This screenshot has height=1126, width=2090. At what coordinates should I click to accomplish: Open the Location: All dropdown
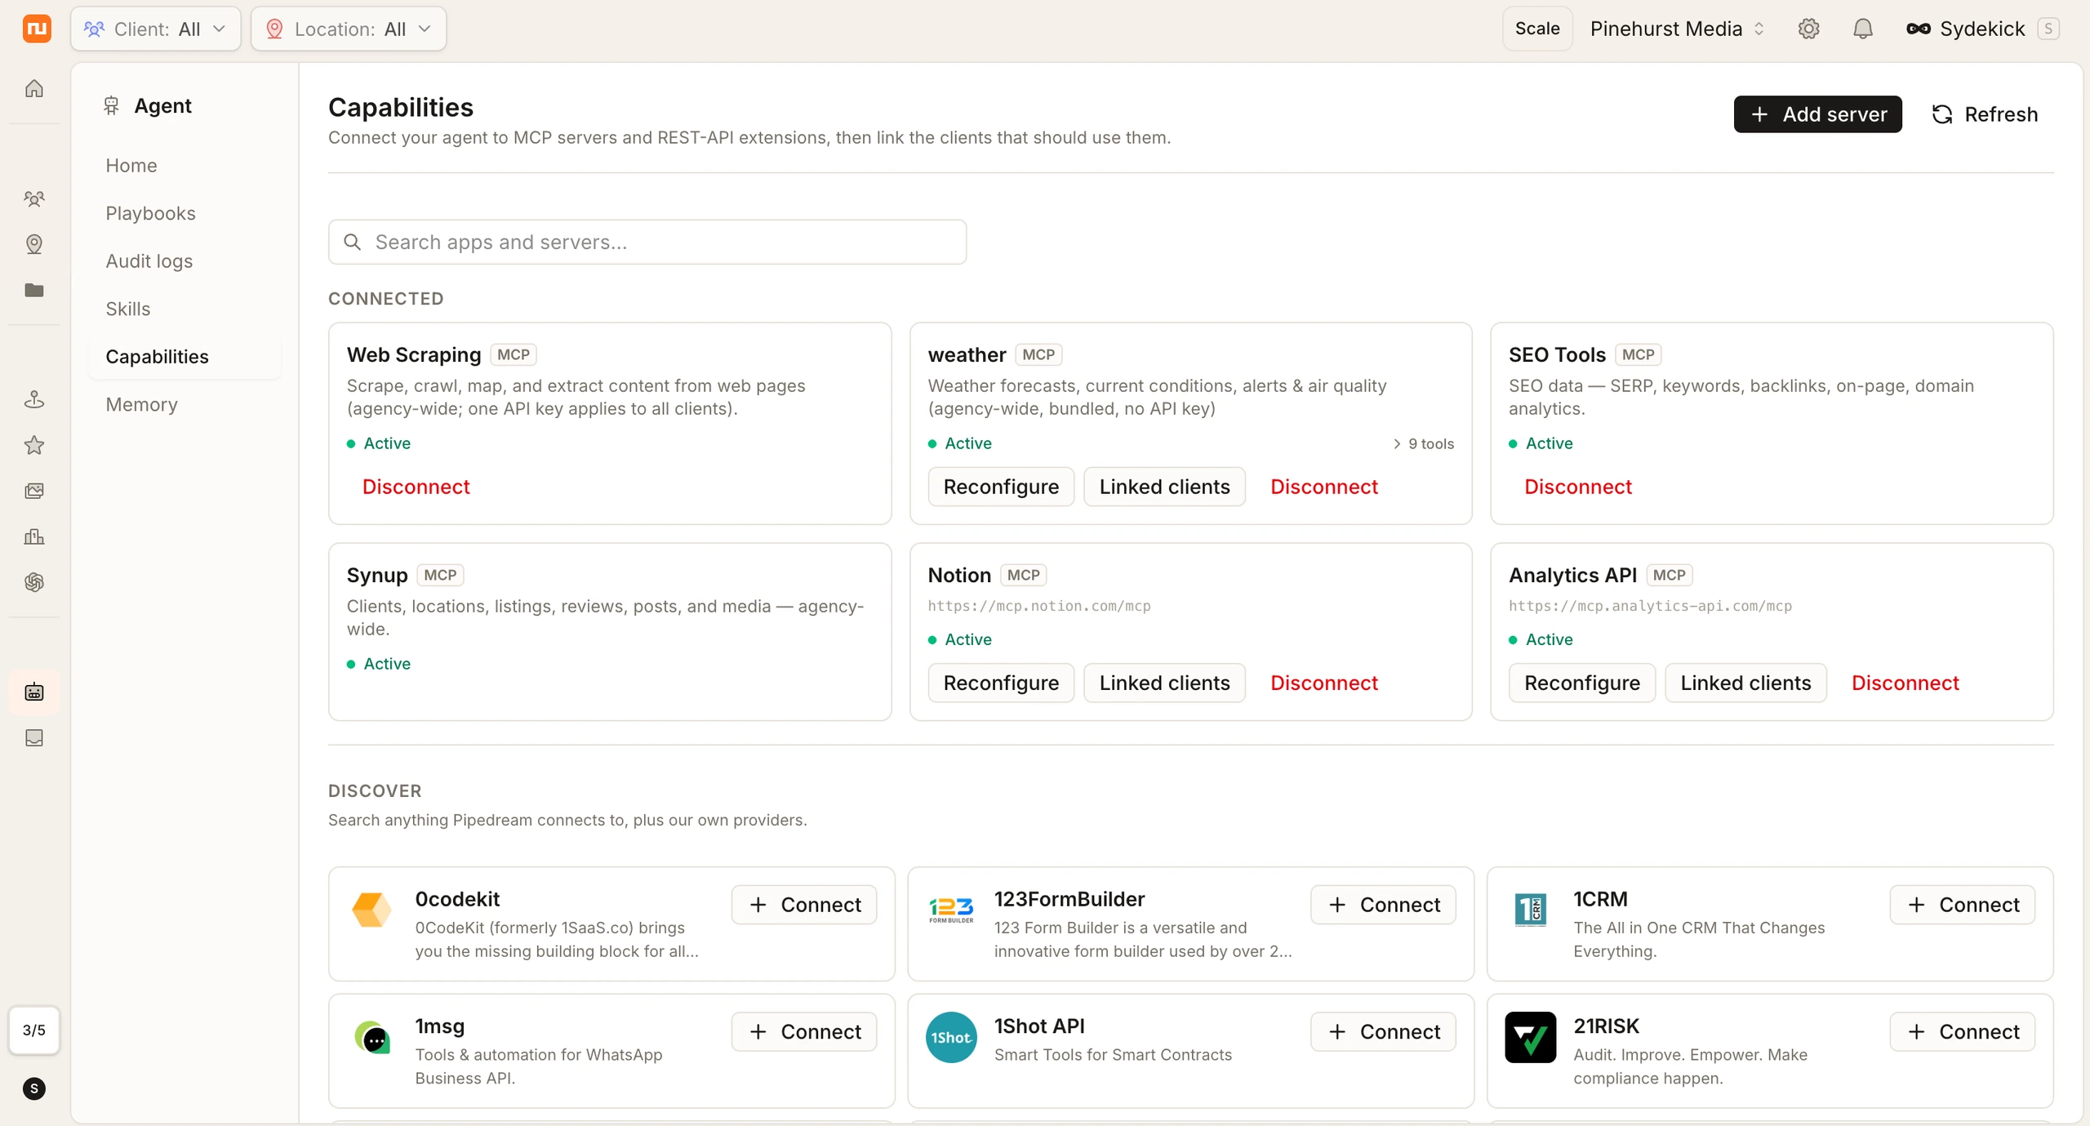[x=349, y=29]
